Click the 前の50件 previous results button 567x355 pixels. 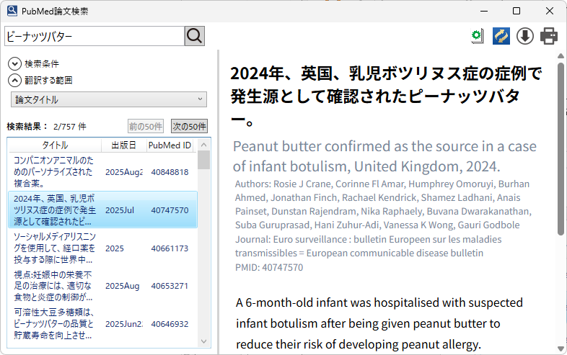point(146,126)
